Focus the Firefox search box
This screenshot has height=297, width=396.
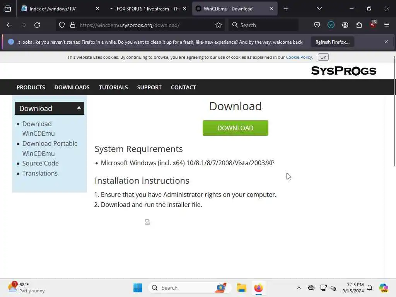(x=263, y=25)
